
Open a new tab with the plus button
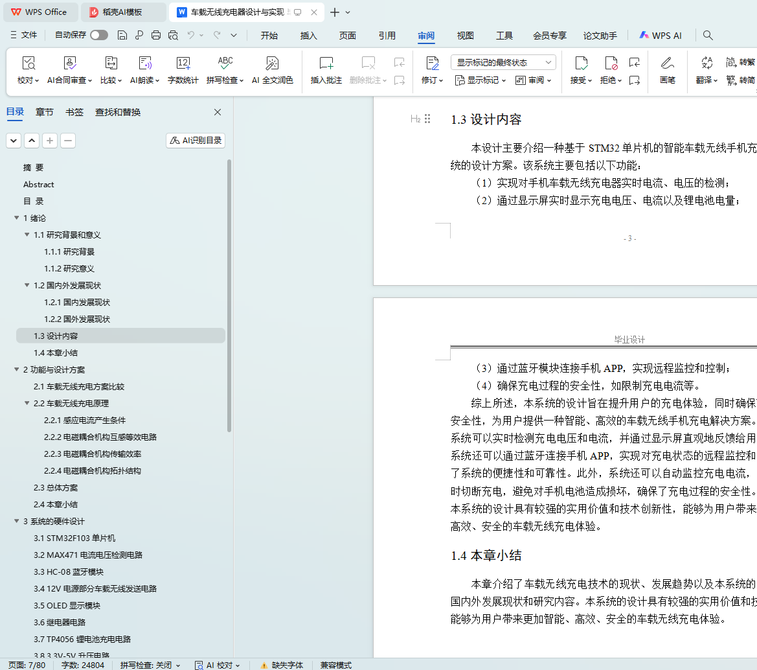coord(335,12)
